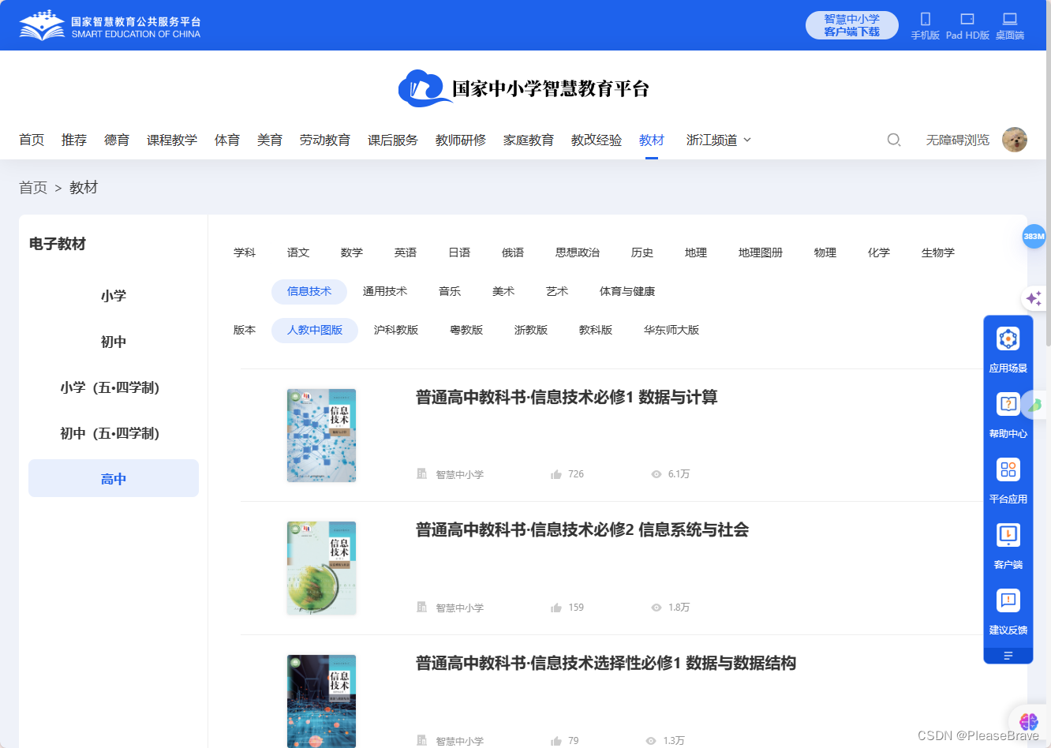1051x748 pixels.
Task: Open the search magnifier icon
Action: pyautogui.click(x=894, y=140)
